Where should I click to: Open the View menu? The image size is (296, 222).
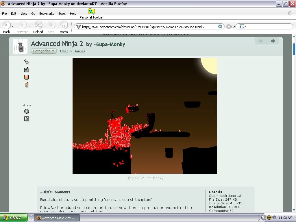pos(24,14)
